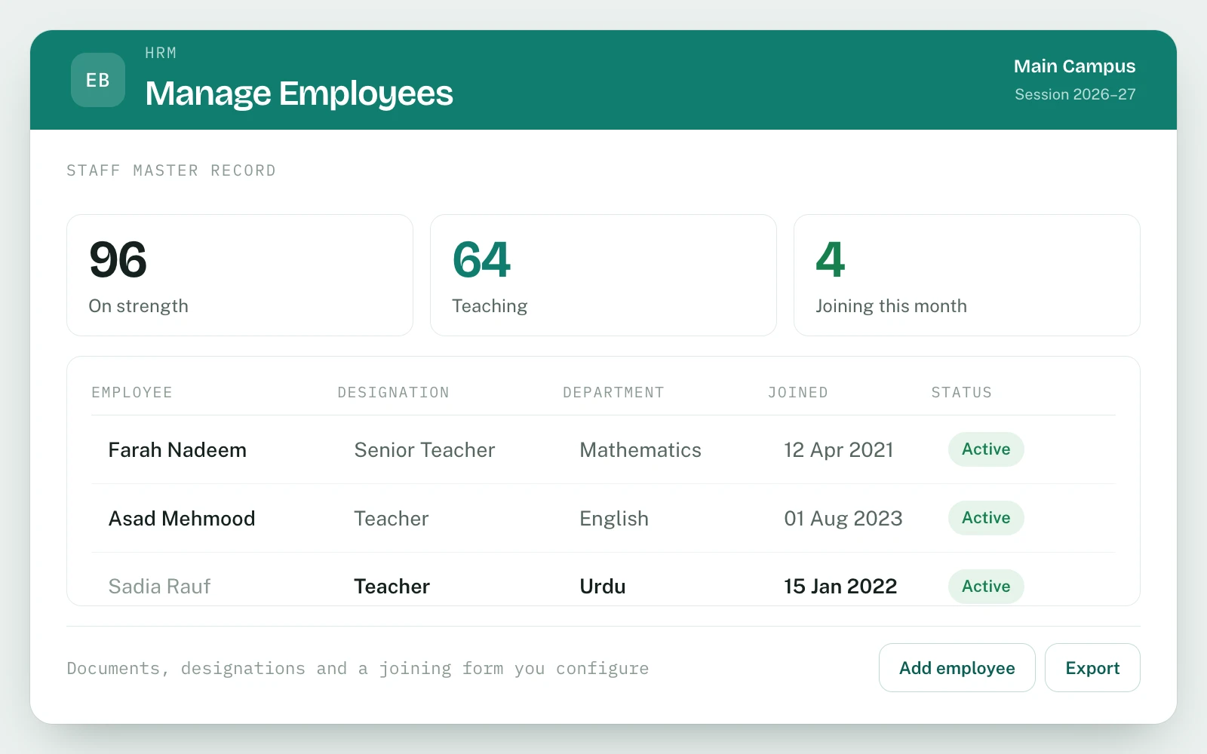1207x754 pixels.
Task: Click Senior Teacher designation cell
Action: pyautogui.click(x=425, y=450)
